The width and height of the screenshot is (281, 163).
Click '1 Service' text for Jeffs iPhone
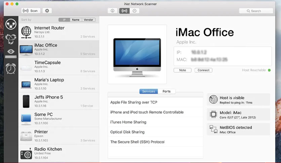pos(87,106)
